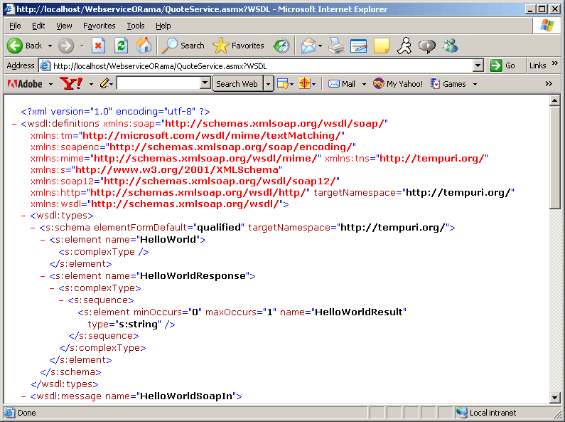Open the History toolbar icon
The height and width of the screenshot is (422, 565).
click(281, 46)
